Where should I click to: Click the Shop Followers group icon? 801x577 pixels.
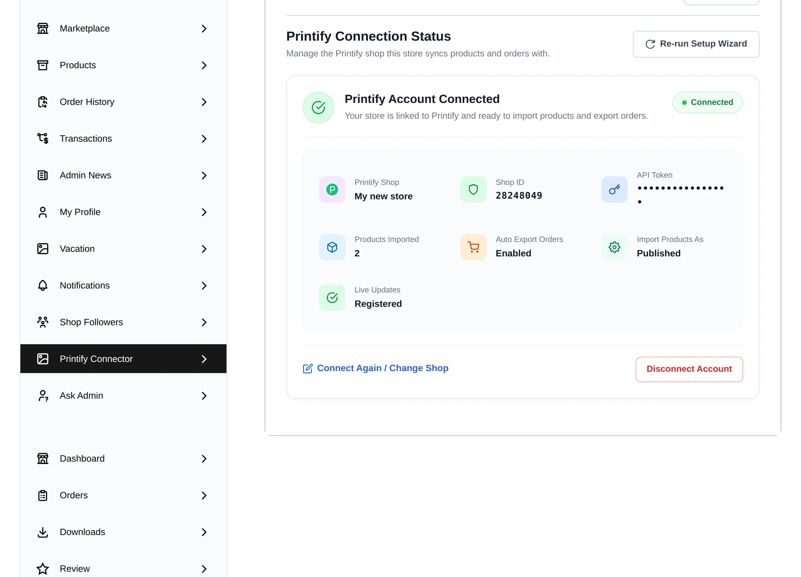[43, 322]
